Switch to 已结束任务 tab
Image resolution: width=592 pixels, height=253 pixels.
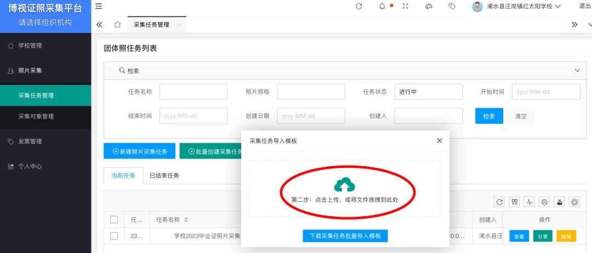click(x=164, y=176)
